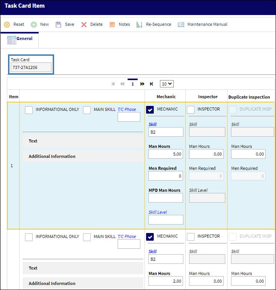The height and width of the screenshot is (290, 276).
Task: Open the Maintenance Manual link
Action: (207, 24)
